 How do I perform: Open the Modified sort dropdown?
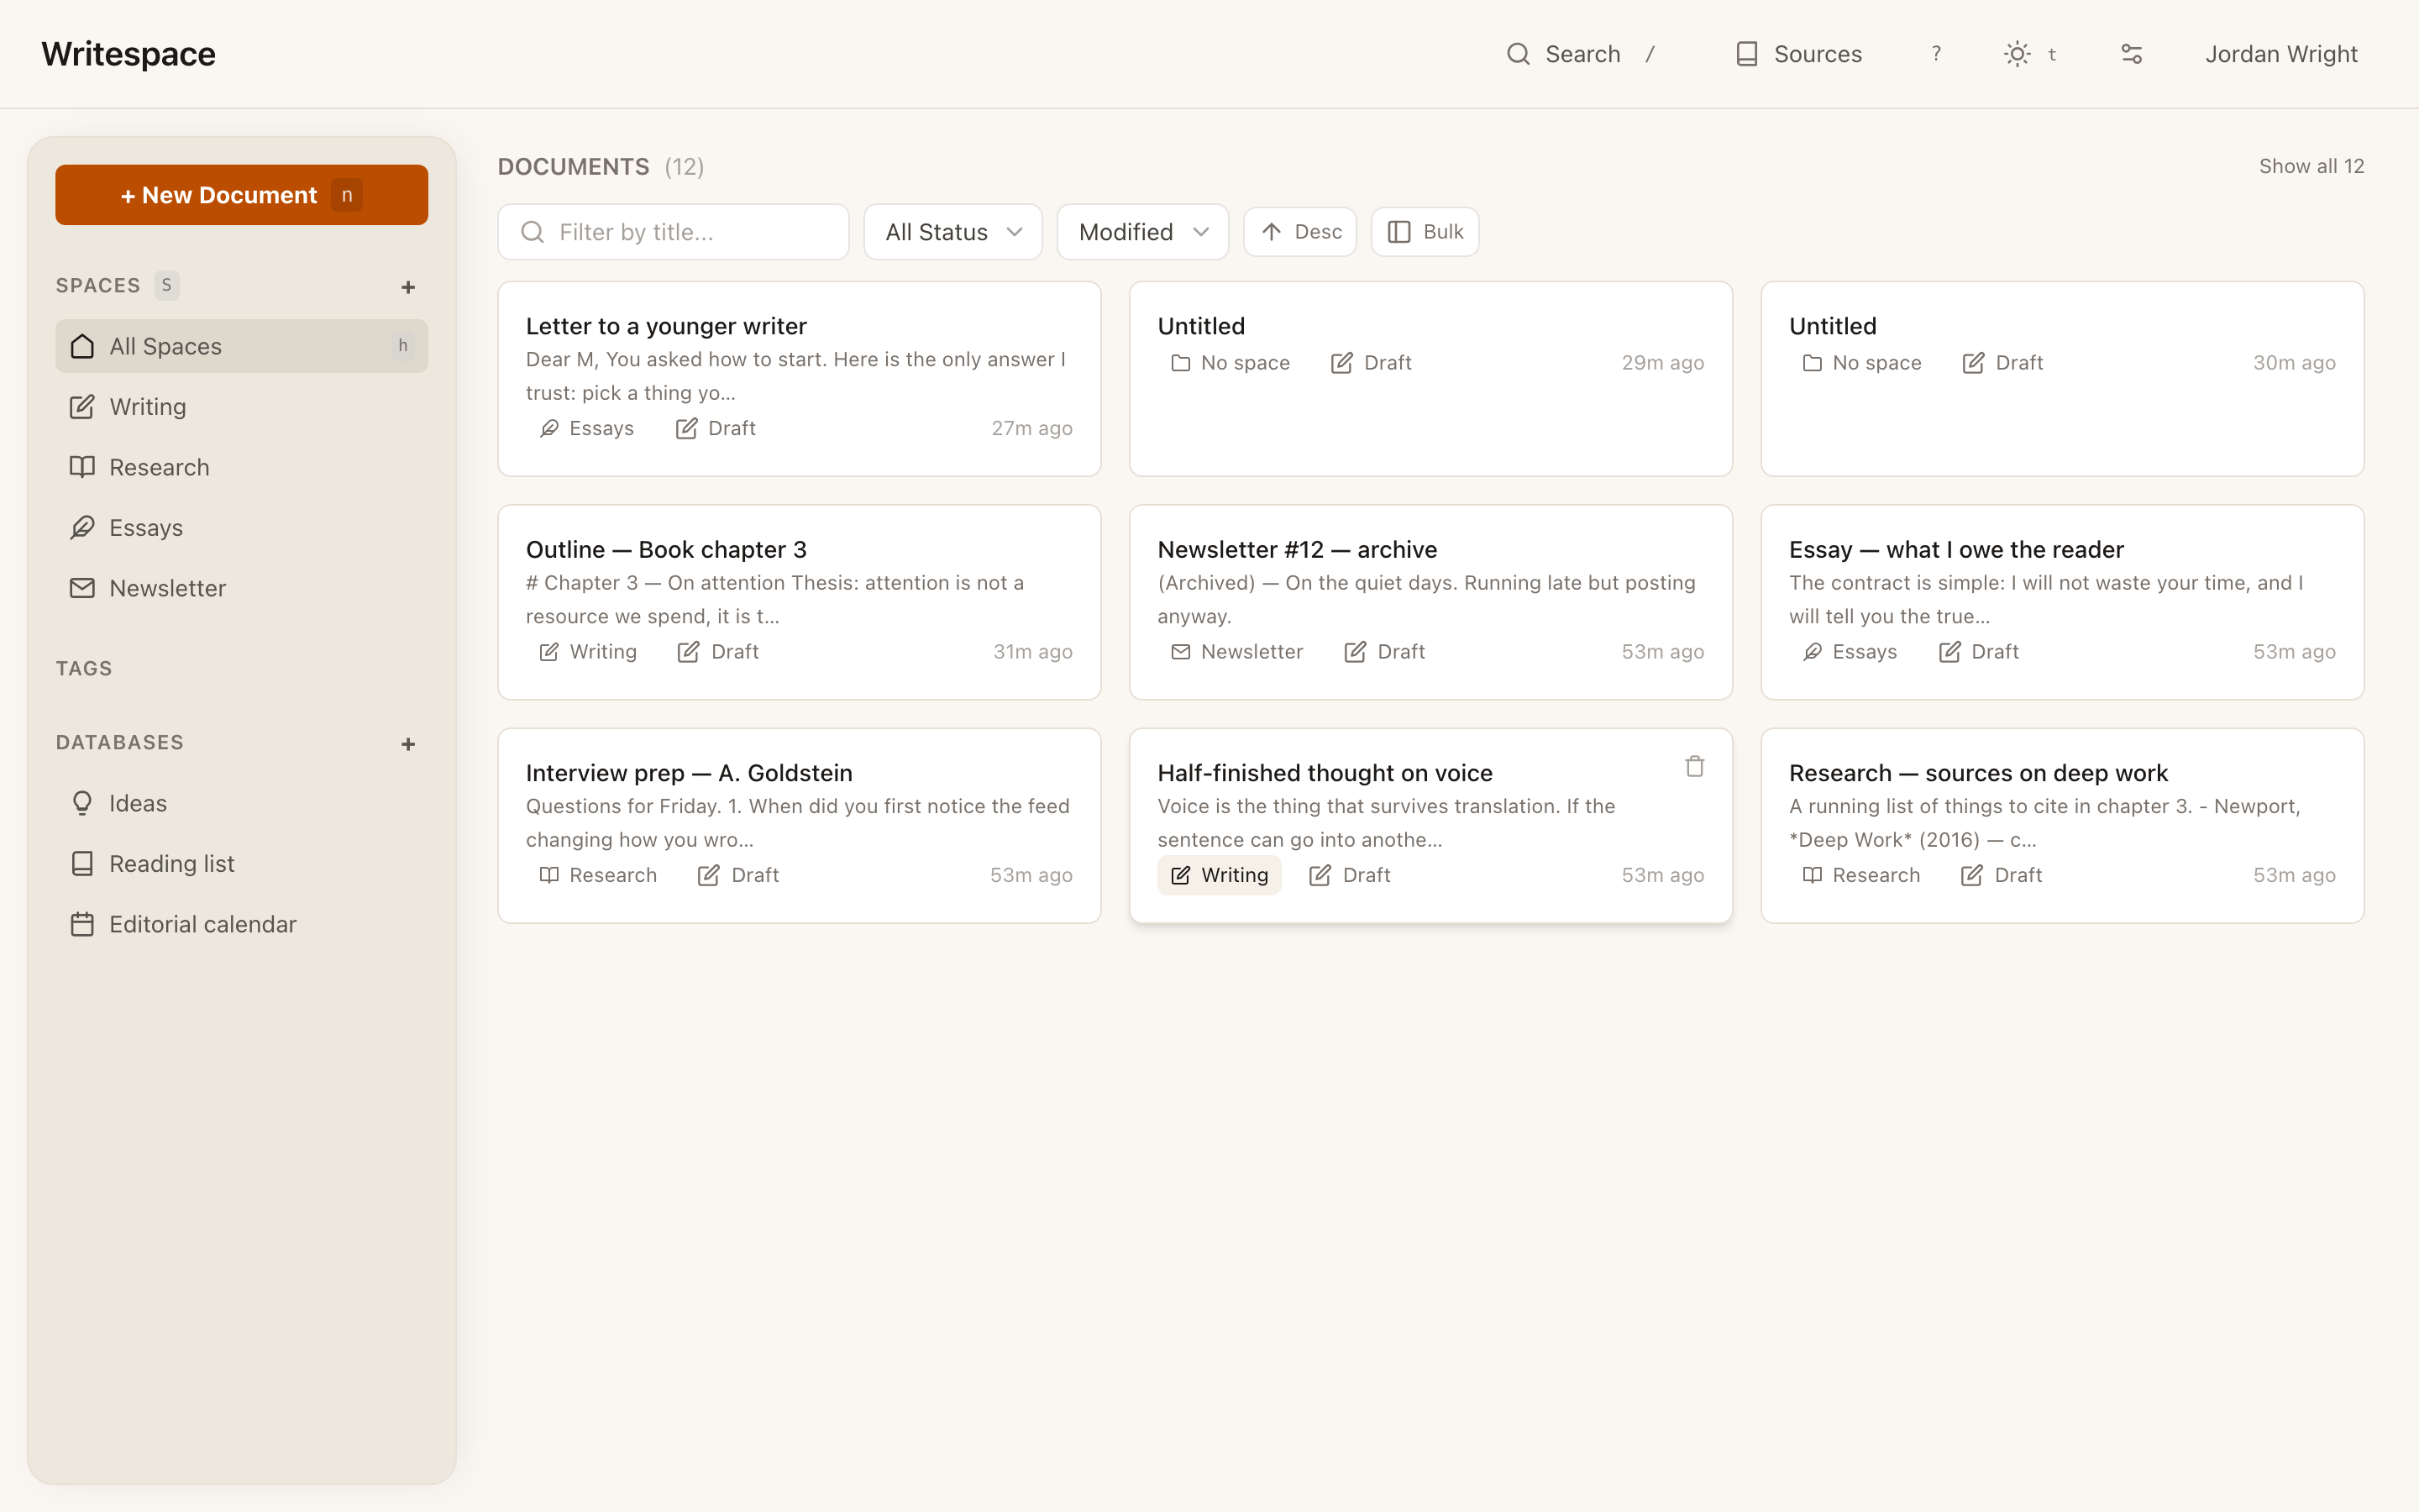(1141, 231)
